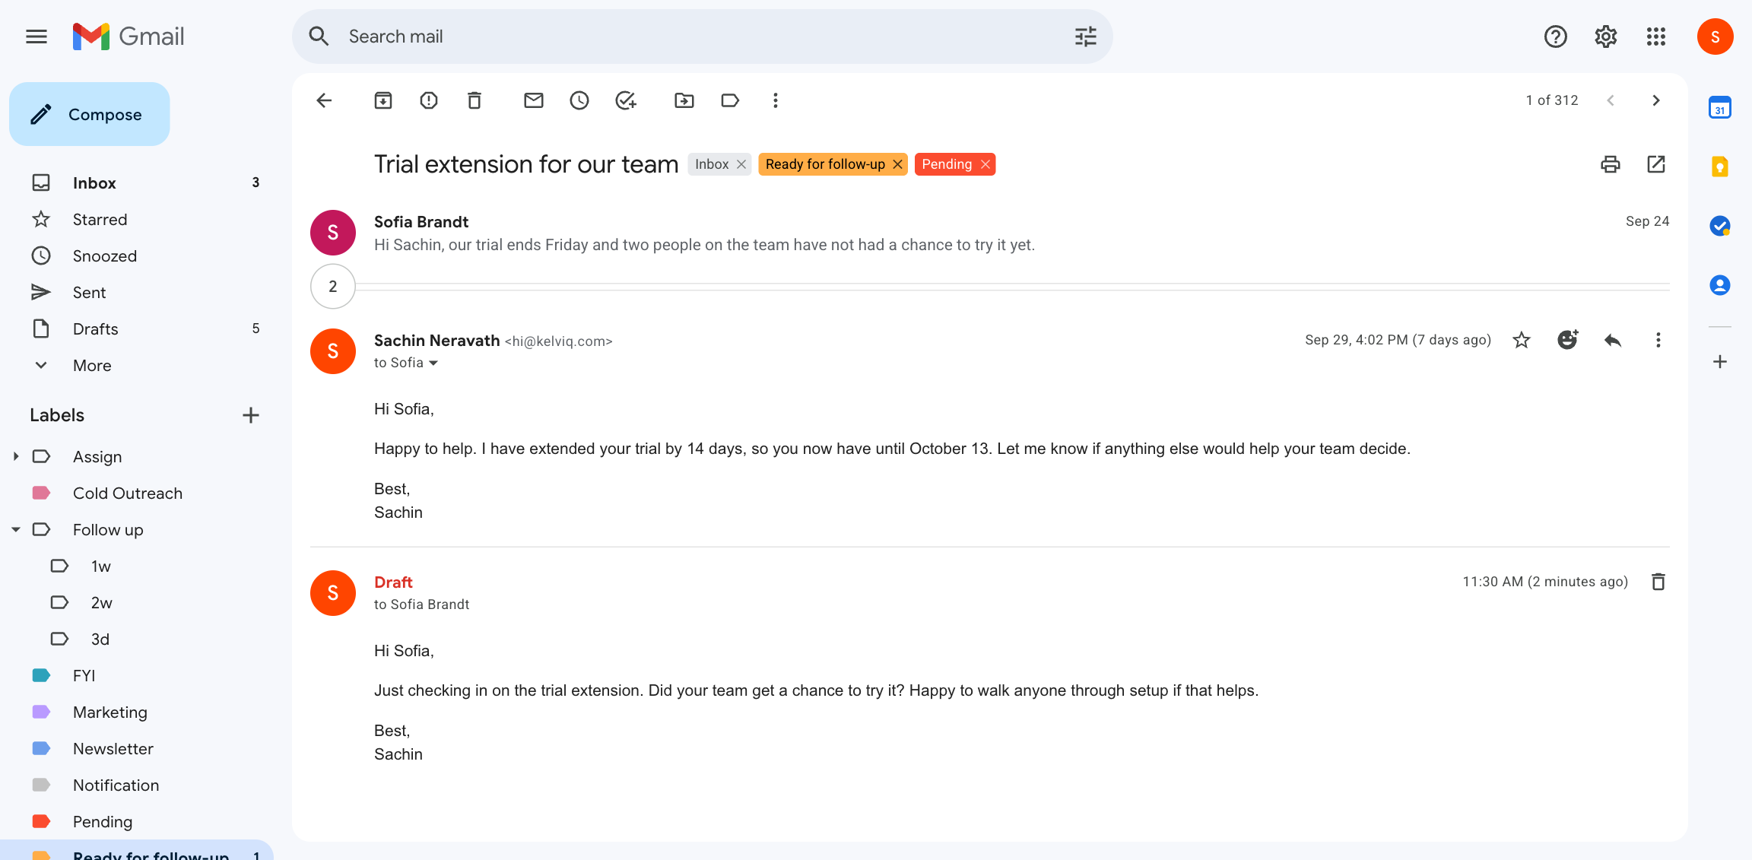Expand the two collapsed messages

(x=333, y=287)
